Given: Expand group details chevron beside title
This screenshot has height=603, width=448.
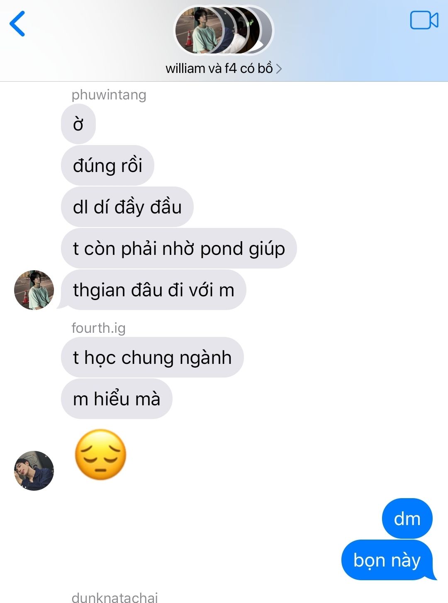Looking at the screenshot, I should 279,69.
